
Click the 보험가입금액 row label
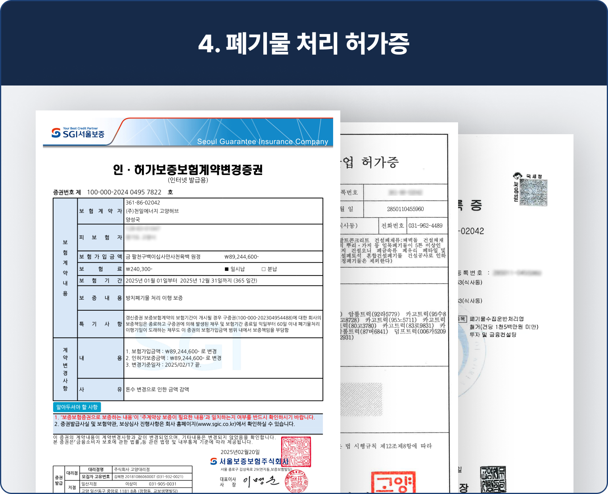[x=100, y=257]
